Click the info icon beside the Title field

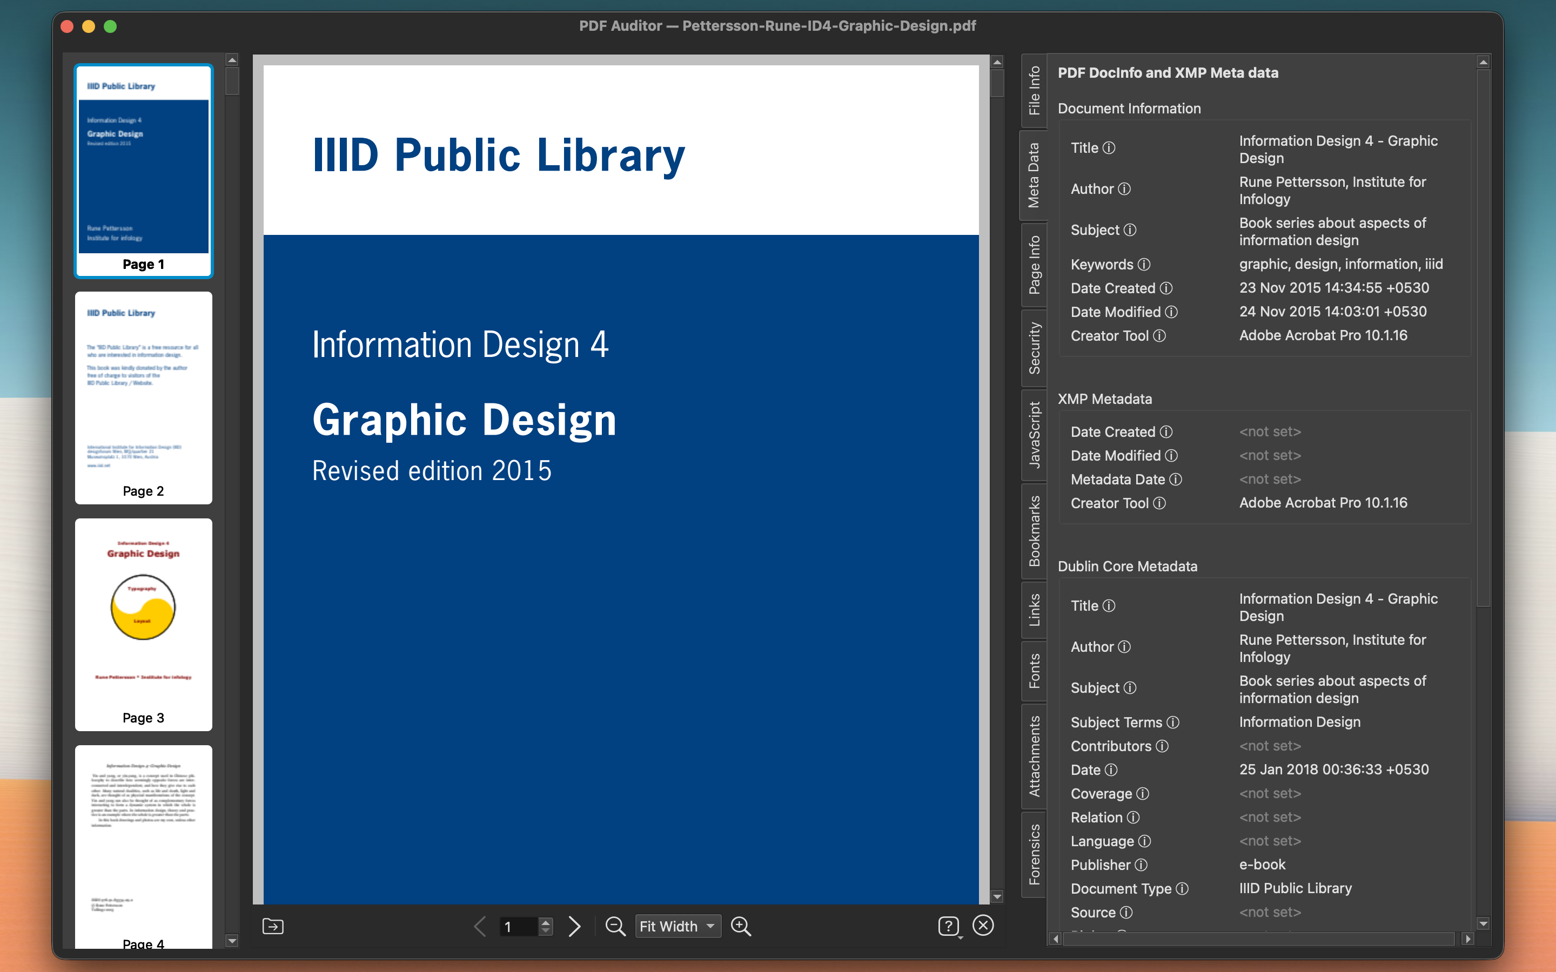coord(1109,147)
